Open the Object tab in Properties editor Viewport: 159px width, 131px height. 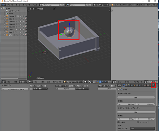point(134,85)
